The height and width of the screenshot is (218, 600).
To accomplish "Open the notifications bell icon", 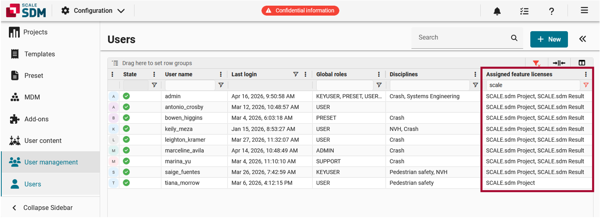I will tap(497, 11).
